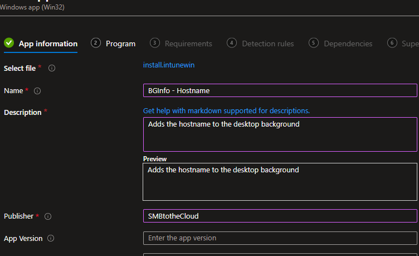Click the green checkmark on App information step
This screenshot has height=256, width=419.
click(x=8, y=43)
